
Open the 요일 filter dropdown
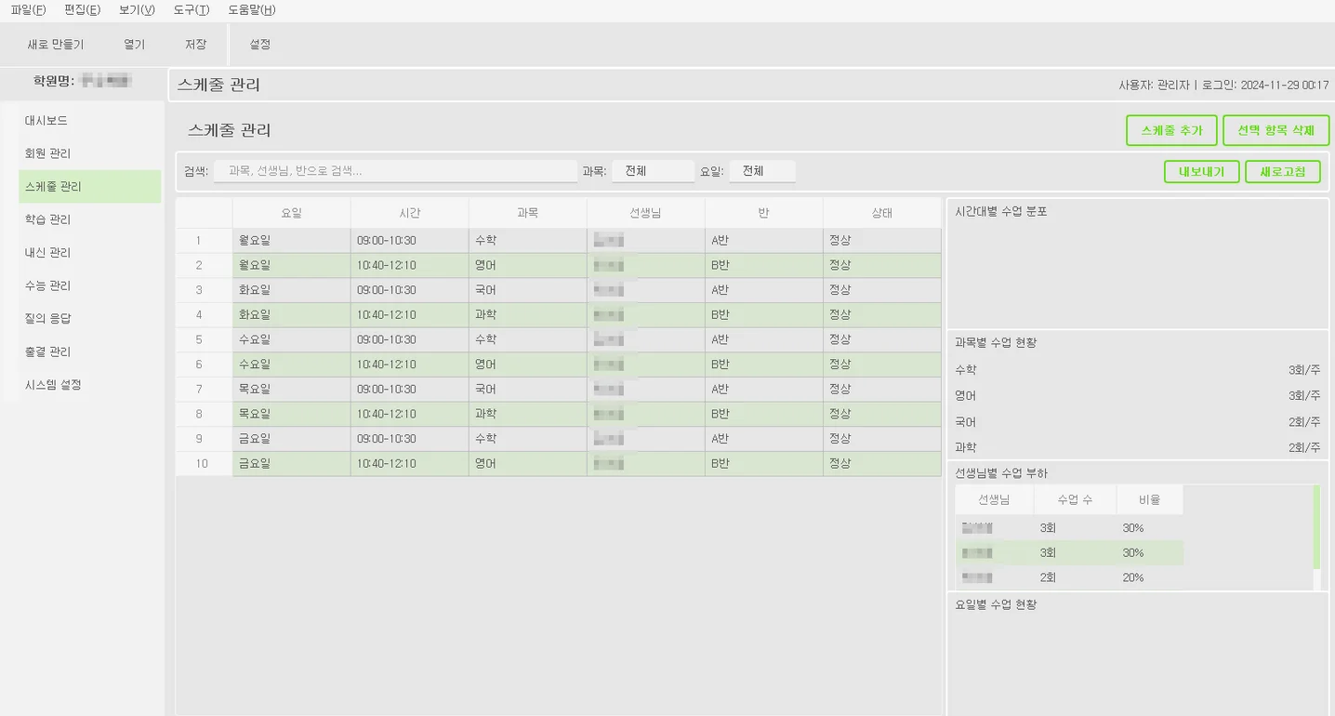click(x=760, y=171)
